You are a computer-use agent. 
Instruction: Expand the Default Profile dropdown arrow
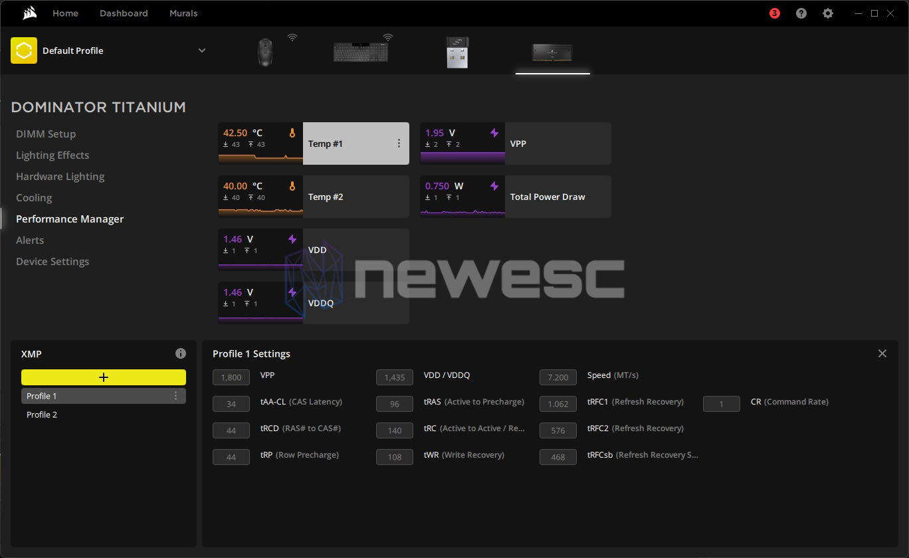202,50
